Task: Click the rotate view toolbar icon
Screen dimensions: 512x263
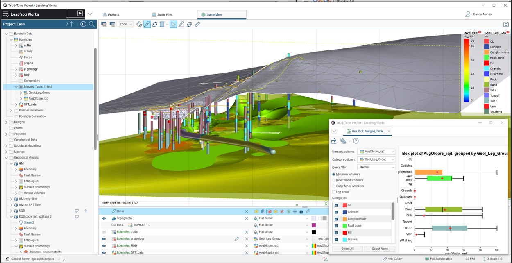Action: [x=139, y=25]
